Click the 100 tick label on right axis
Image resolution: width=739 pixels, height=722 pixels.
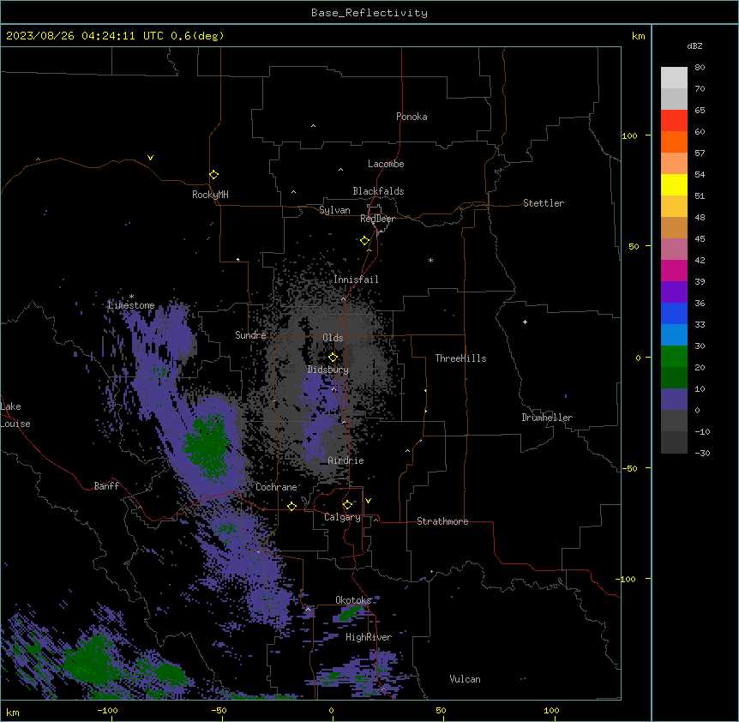(x=629, y=135)
